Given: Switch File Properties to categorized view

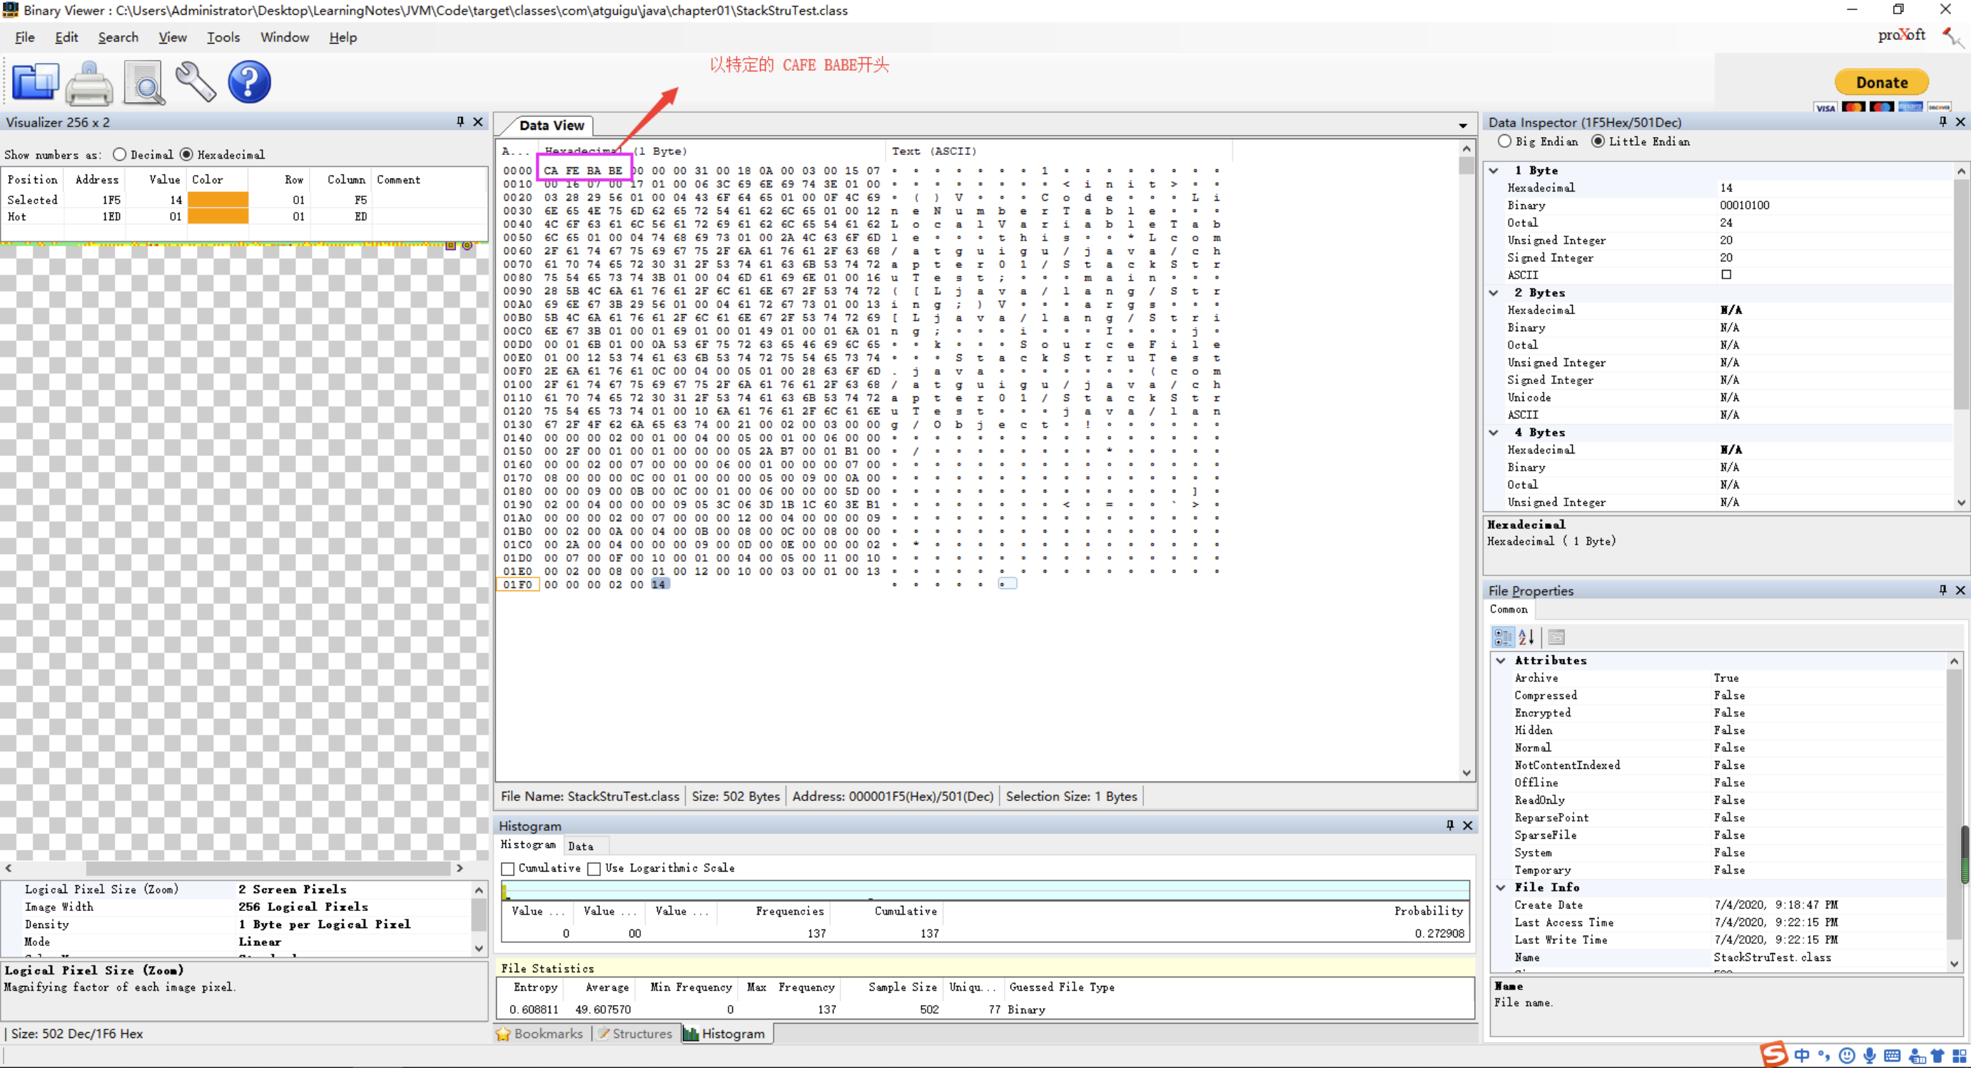Looking at the screenshot, I should [1503, 637].
